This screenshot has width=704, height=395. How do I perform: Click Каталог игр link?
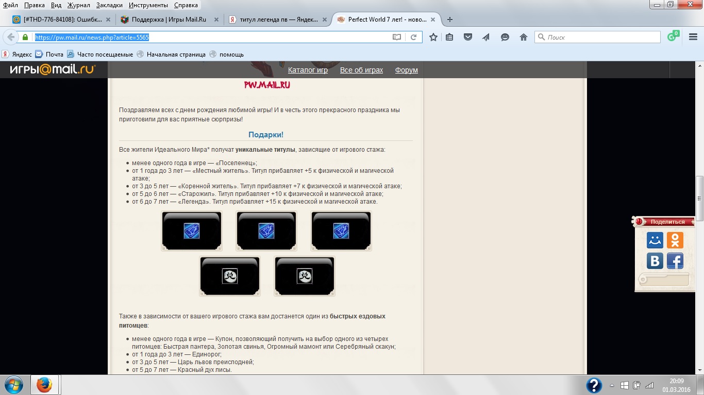pyautogui.click(x=308, y=70)
